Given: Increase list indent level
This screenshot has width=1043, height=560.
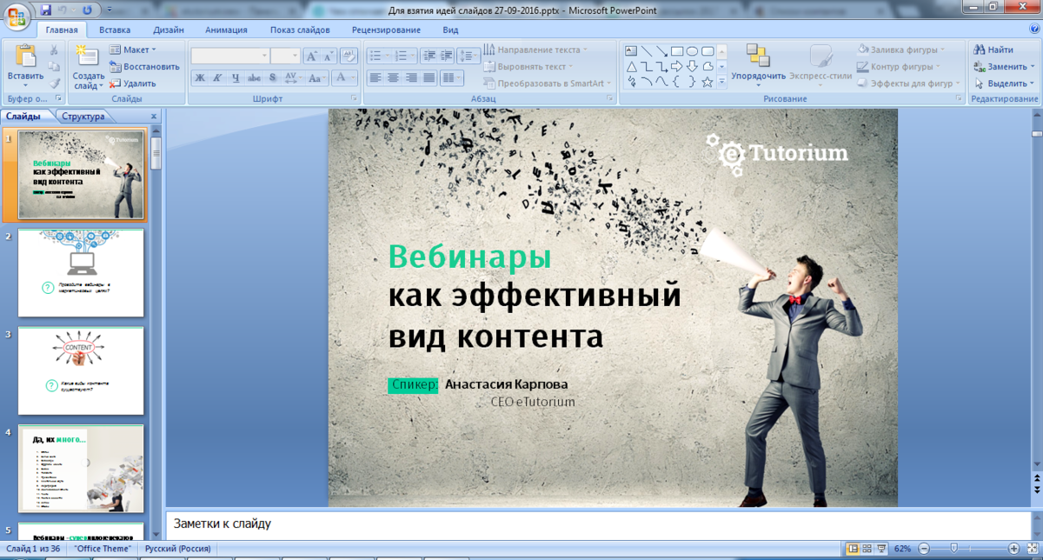Looking at the screenshot, I should pos(446,56).
